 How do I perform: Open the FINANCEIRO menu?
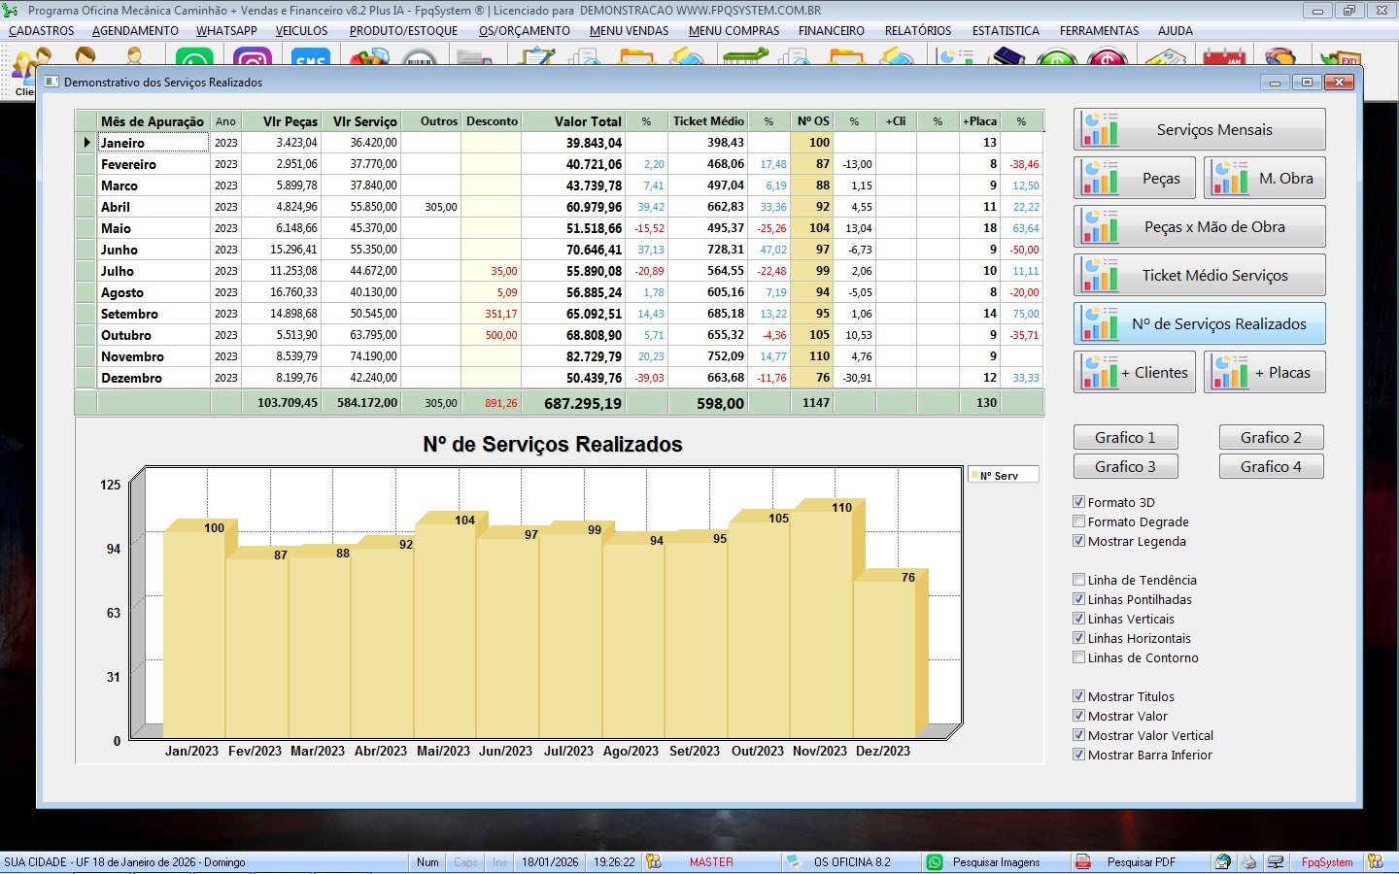click(x=831, y=31)
